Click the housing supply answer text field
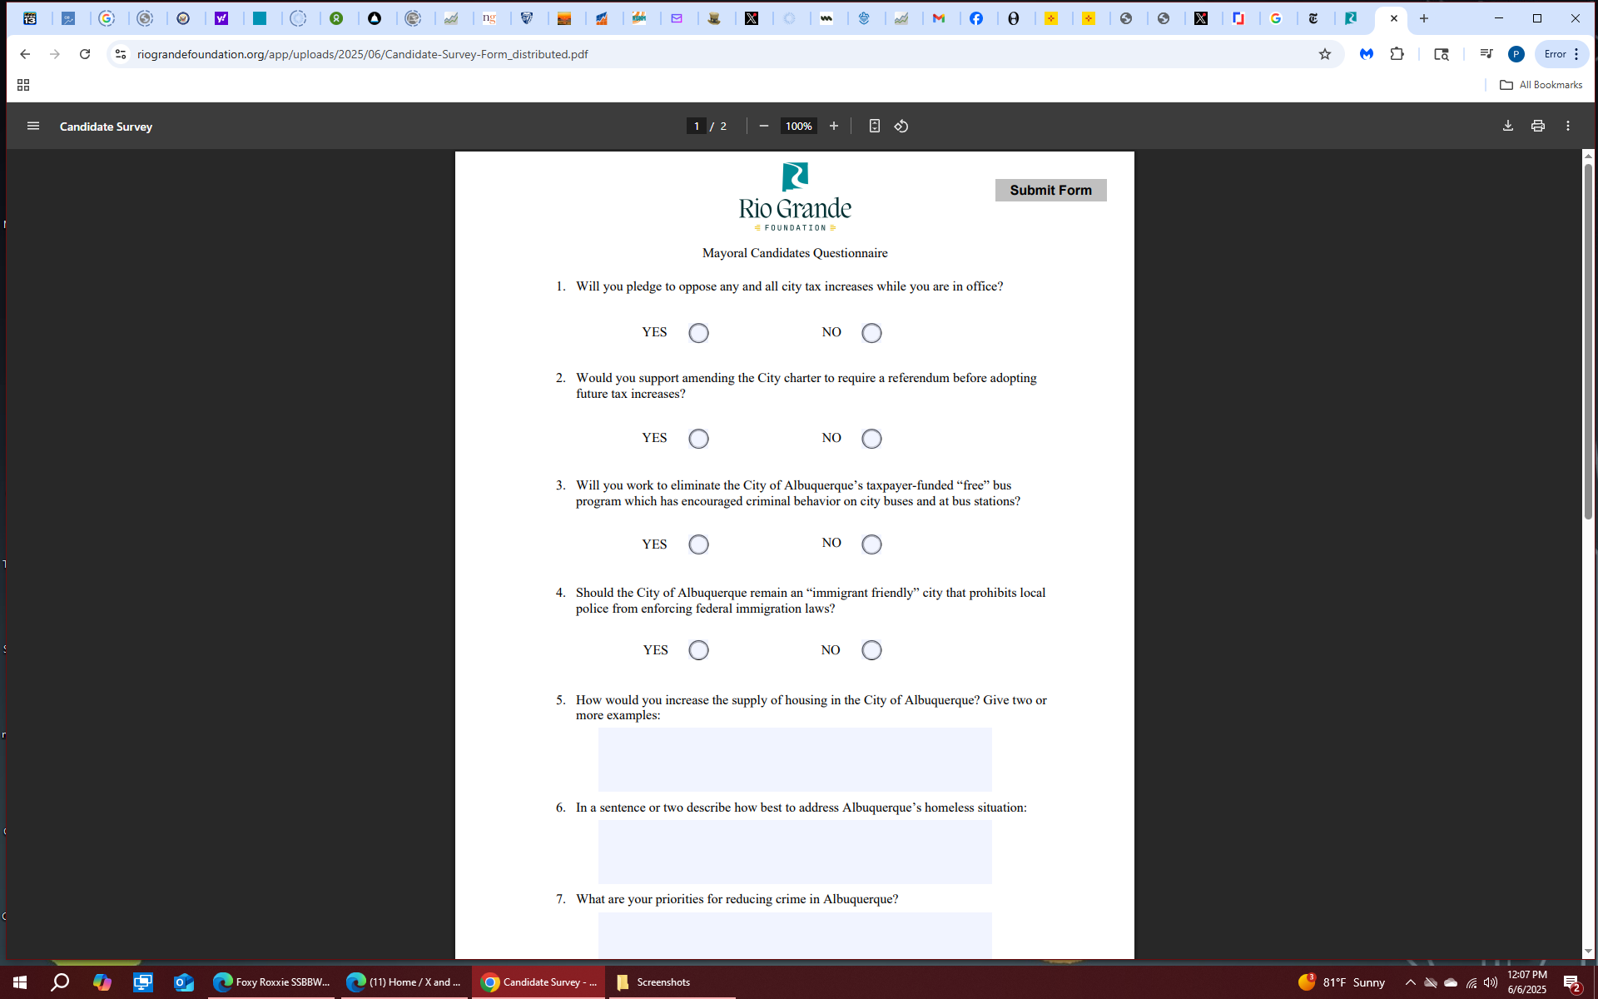This screenshot has width=1598, height=999. click(x=794, y=759)
